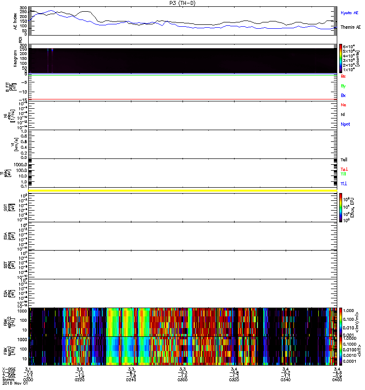The width and height of the screenshot is (365, 390).
Task: Click the green line in the B panel
Action: pos(182,75)
